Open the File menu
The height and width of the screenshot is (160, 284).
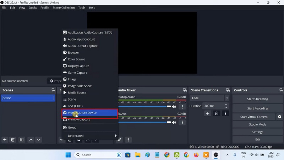pyautogui.click(x=4, y=7)
